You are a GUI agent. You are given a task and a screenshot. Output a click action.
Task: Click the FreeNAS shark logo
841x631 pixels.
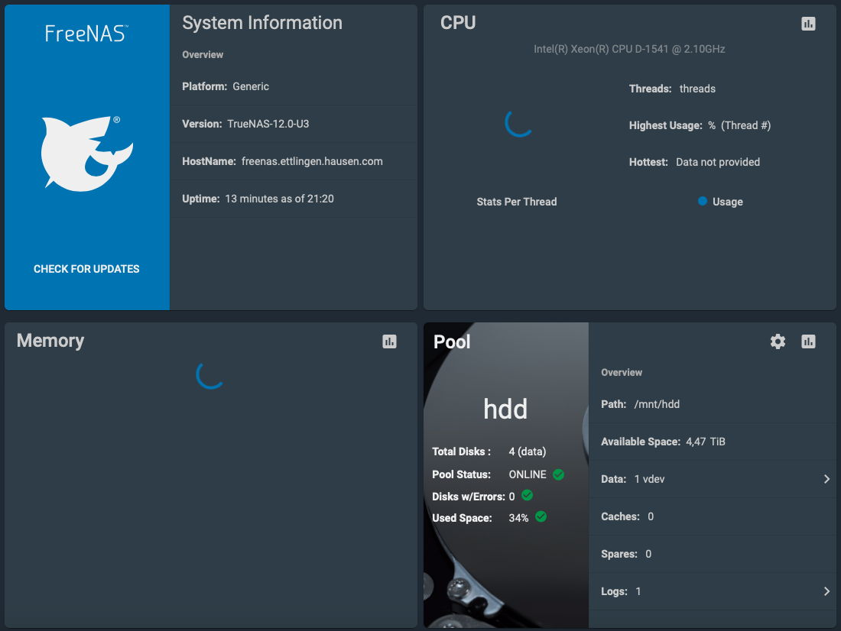86,153
